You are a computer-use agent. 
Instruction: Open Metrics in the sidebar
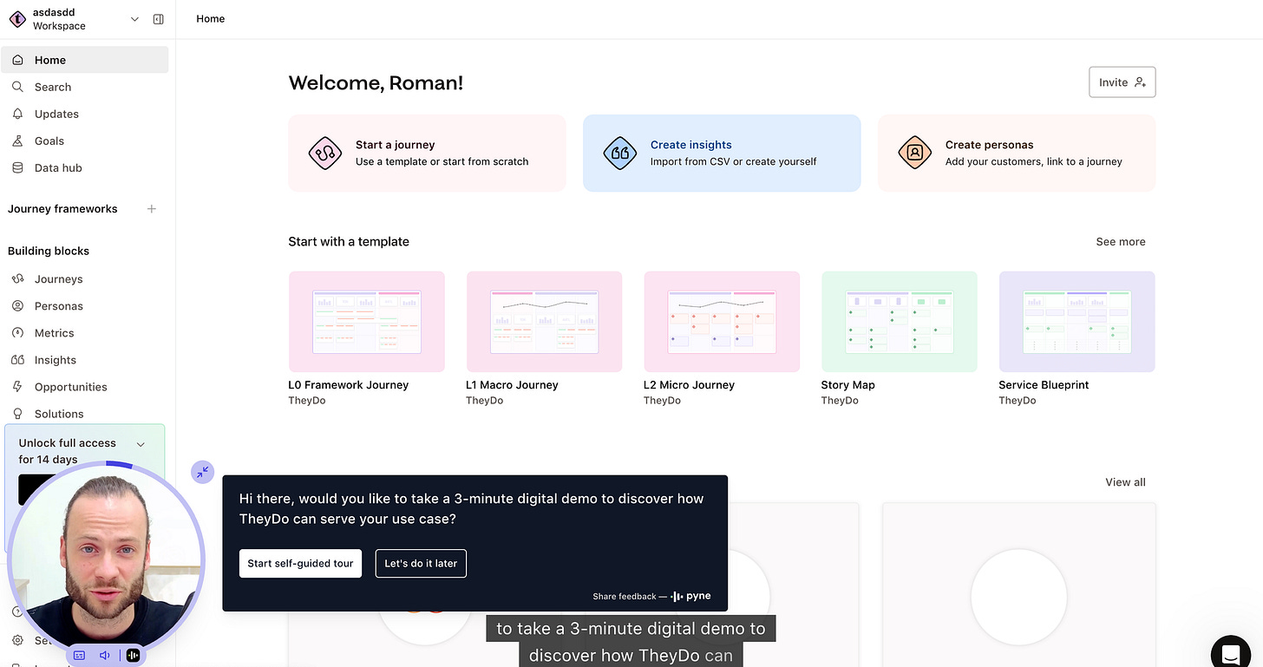pos(84,333)
